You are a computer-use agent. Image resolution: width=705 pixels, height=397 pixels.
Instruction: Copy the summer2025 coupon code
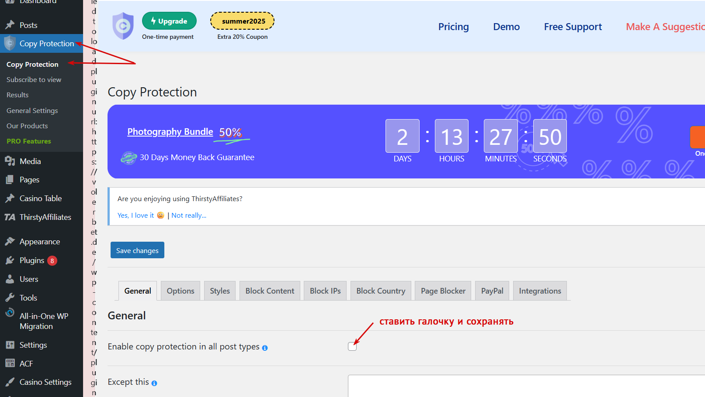click(243, 21)
